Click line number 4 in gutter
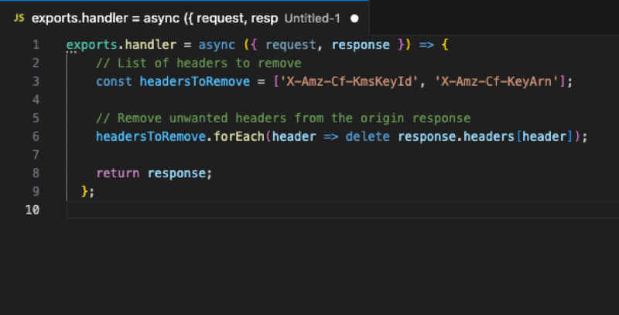 (36, 100)
